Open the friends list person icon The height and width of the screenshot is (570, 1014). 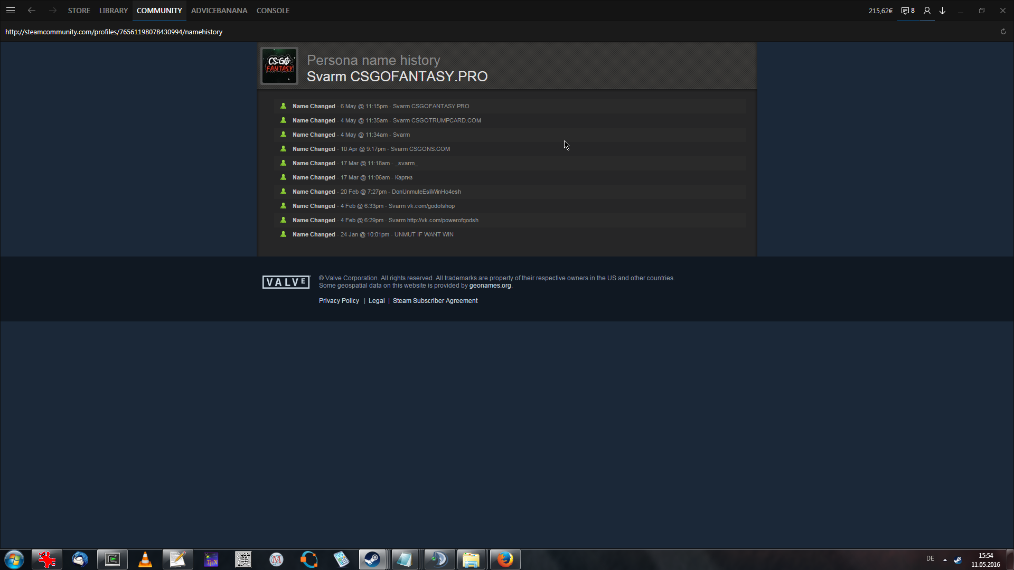[x=927, y=11]
